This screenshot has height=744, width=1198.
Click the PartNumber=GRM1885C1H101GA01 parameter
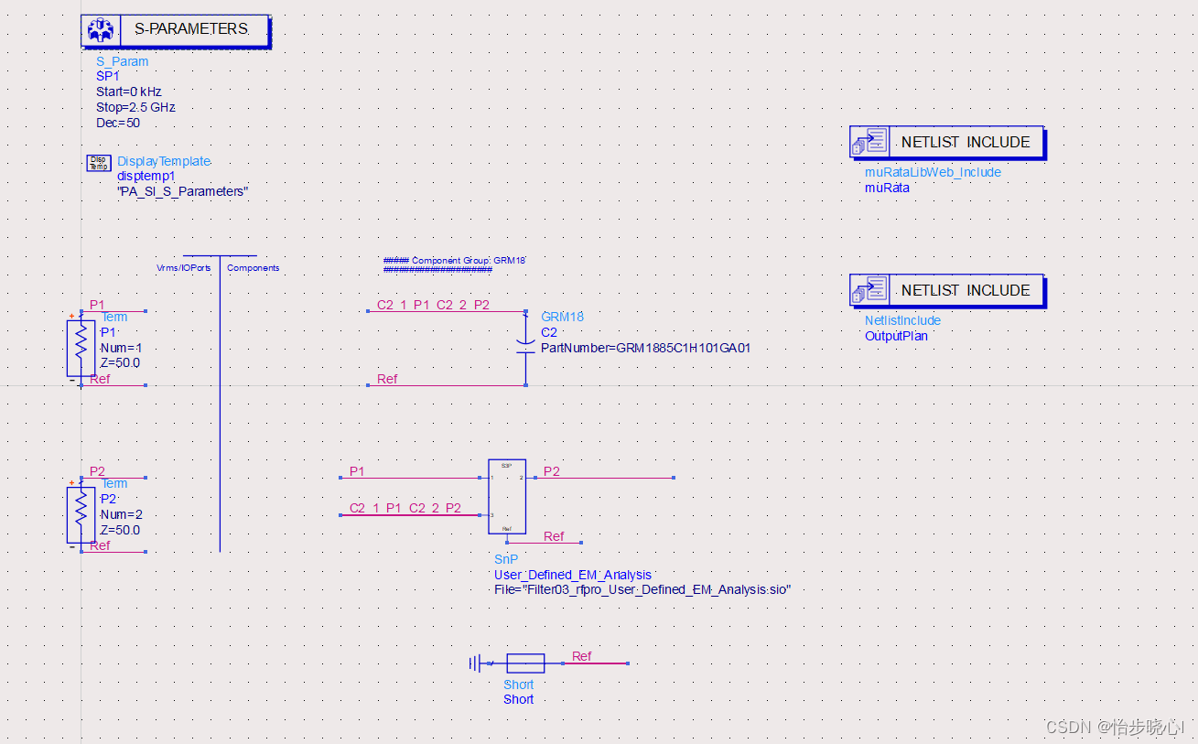(645, 348)
